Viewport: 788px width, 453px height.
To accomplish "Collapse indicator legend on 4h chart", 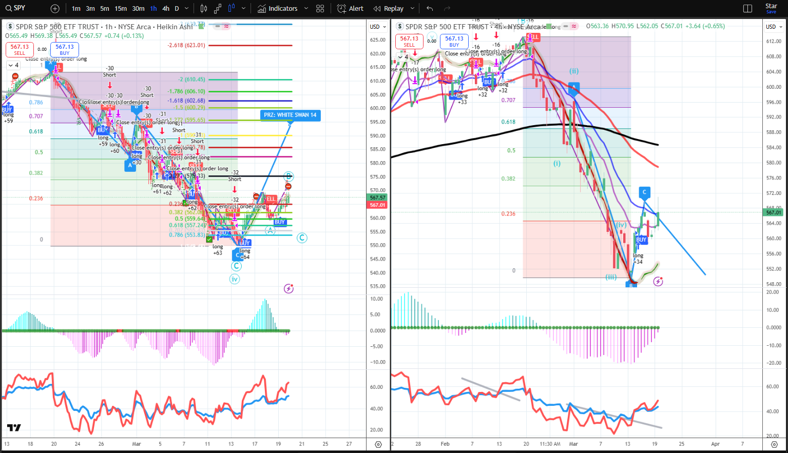I will coord(403,57).
